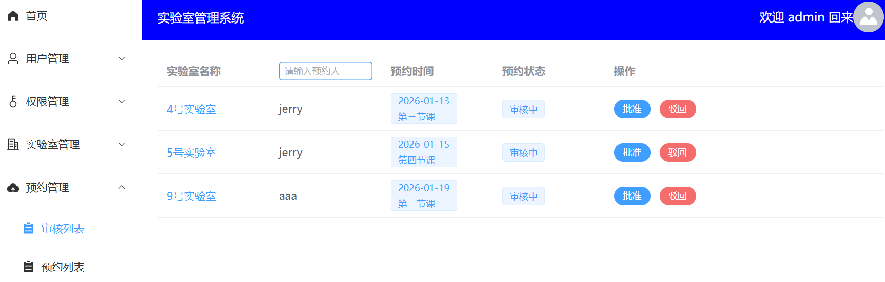
Task: Click the user management person icon
Action: (13, 59)
